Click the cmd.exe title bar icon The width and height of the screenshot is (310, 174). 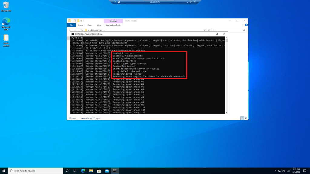point(73,34)
